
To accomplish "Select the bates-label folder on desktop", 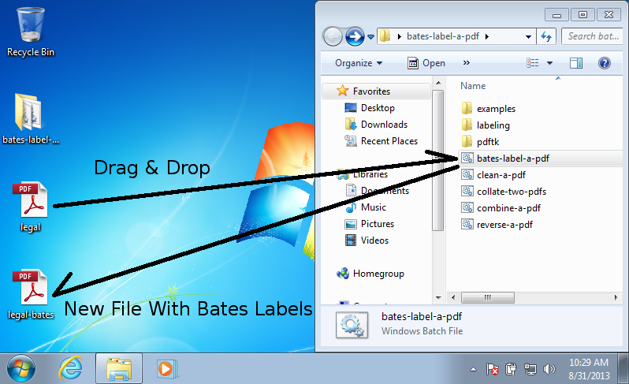I will tap(31, 118).
